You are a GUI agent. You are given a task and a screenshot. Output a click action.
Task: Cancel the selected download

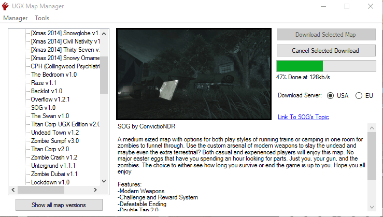[326, 51]
